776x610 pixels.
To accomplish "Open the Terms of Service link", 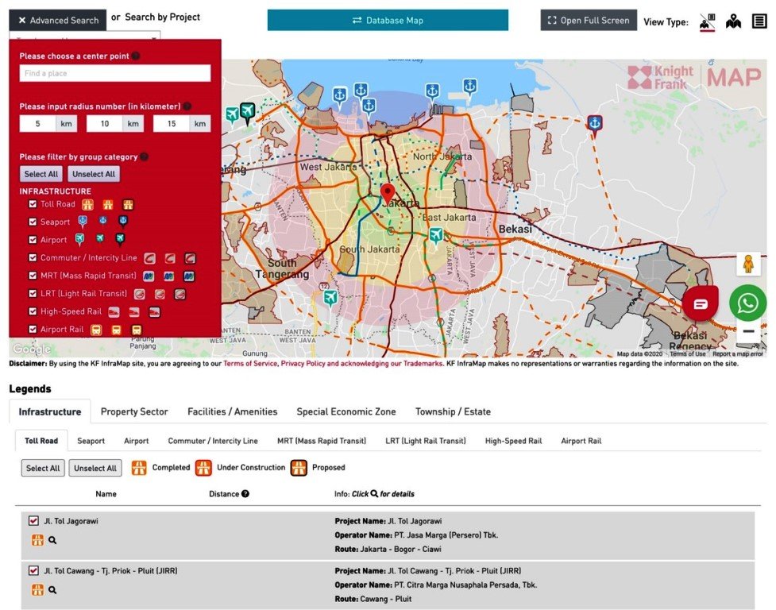I will click(250, 363).
